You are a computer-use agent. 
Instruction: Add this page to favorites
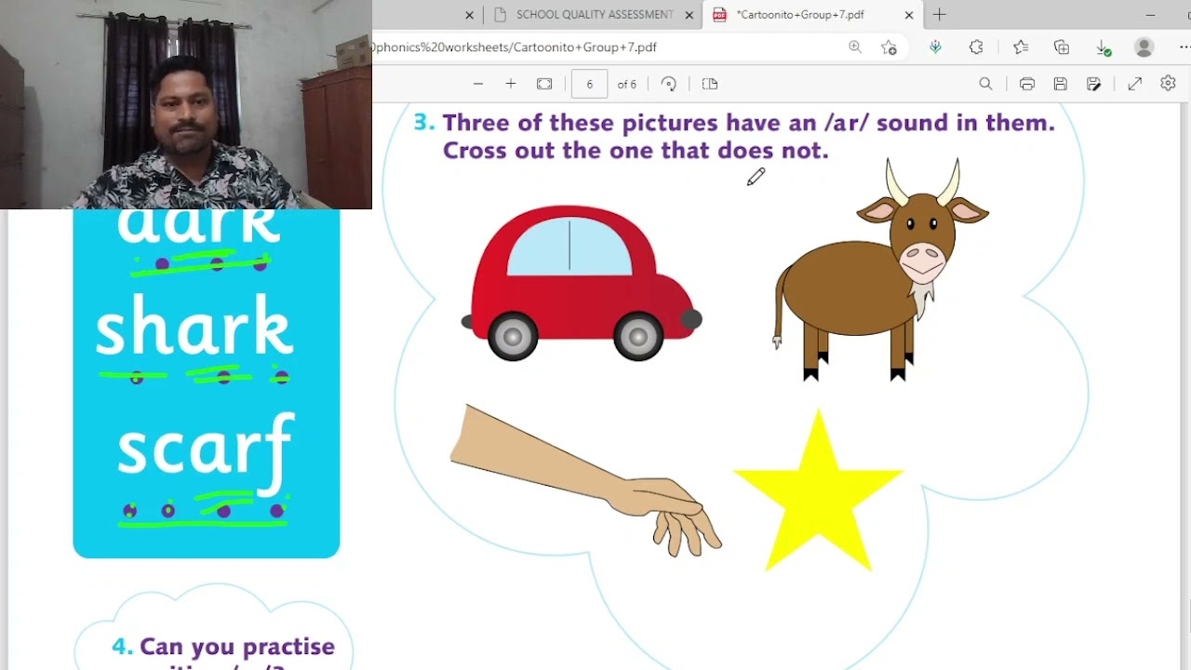click(x=889, y=47)
